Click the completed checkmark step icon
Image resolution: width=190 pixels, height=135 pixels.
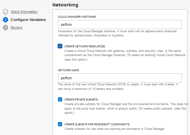6,12
